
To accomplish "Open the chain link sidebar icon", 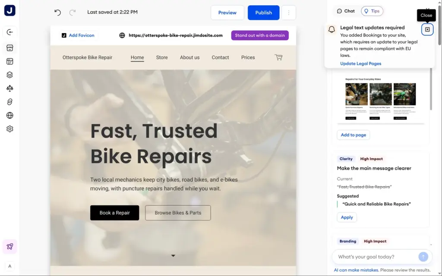I will pos(9,102).
